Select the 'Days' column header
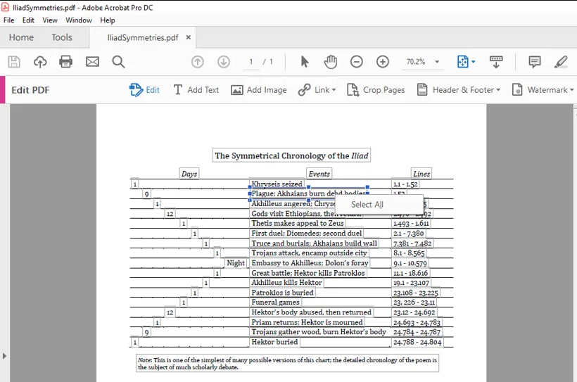This screenshot has height=382, width=577. (x=189, y=174)
